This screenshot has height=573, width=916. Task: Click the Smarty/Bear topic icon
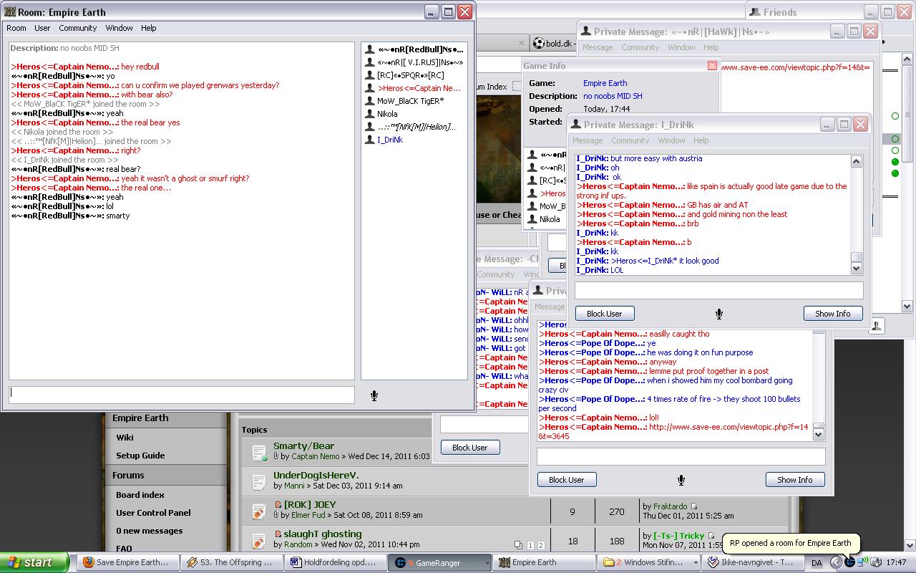coord(259,452)
